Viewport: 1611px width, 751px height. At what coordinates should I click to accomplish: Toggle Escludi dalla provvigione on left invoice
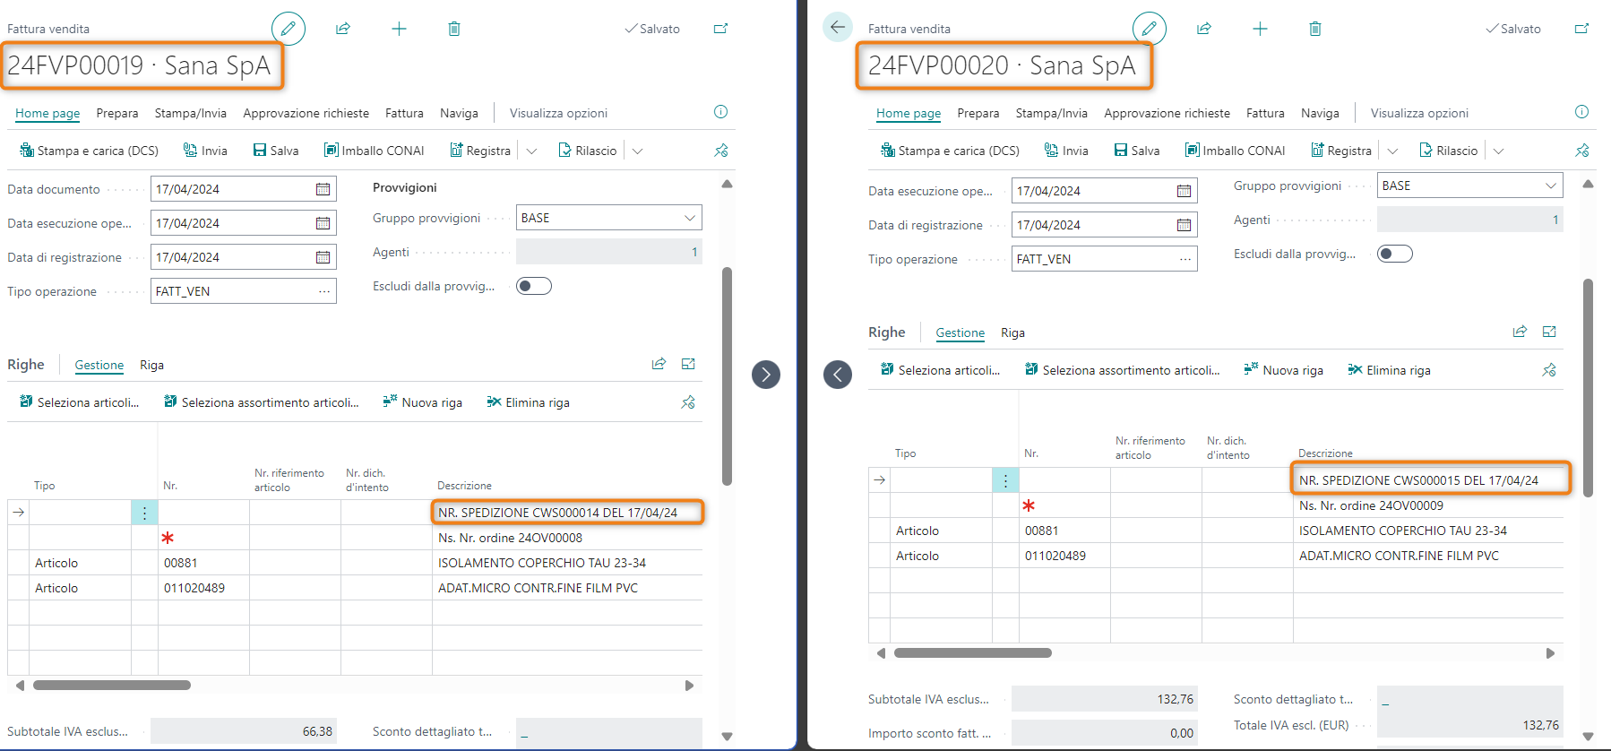tap(534, 286)
